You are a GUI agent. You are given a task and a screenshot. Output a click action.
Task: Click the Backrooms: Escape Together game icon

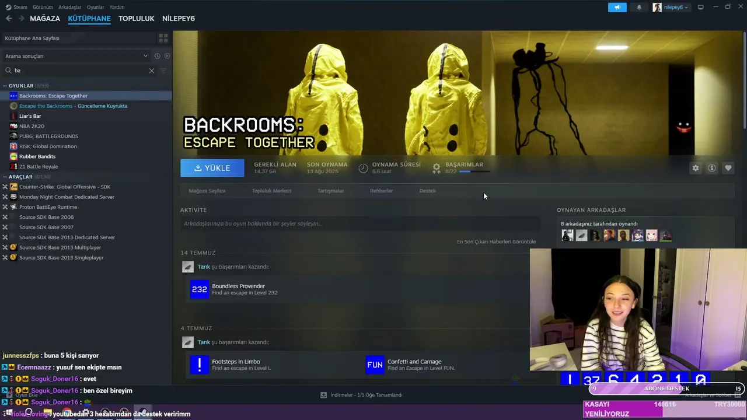click(x=14, y=96)
